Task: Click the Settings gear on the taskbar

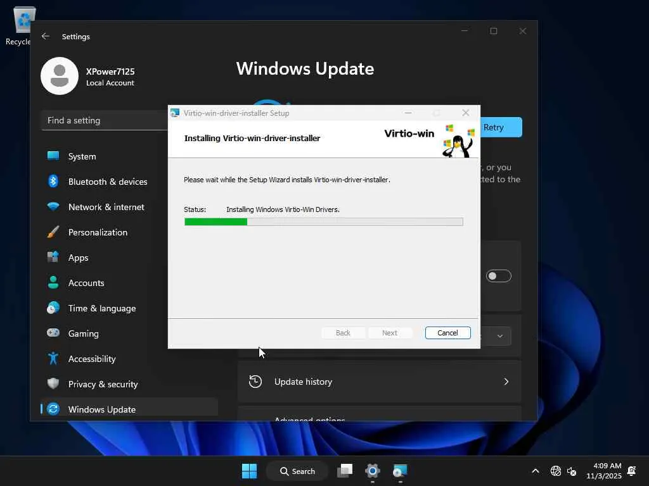Action: [x=373, y=471]
